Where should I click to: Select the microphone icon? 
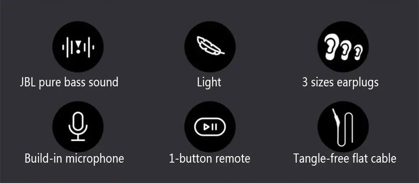78,126
